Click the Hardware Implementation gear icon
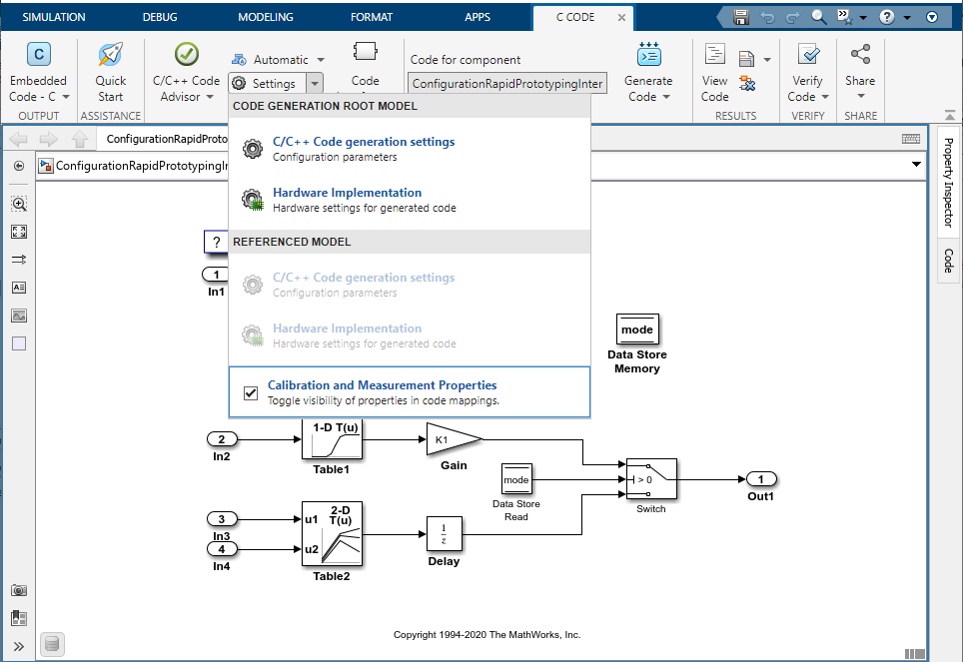This screenshot has height=662, width=963. pyautogui.click(x=253, y=198)
